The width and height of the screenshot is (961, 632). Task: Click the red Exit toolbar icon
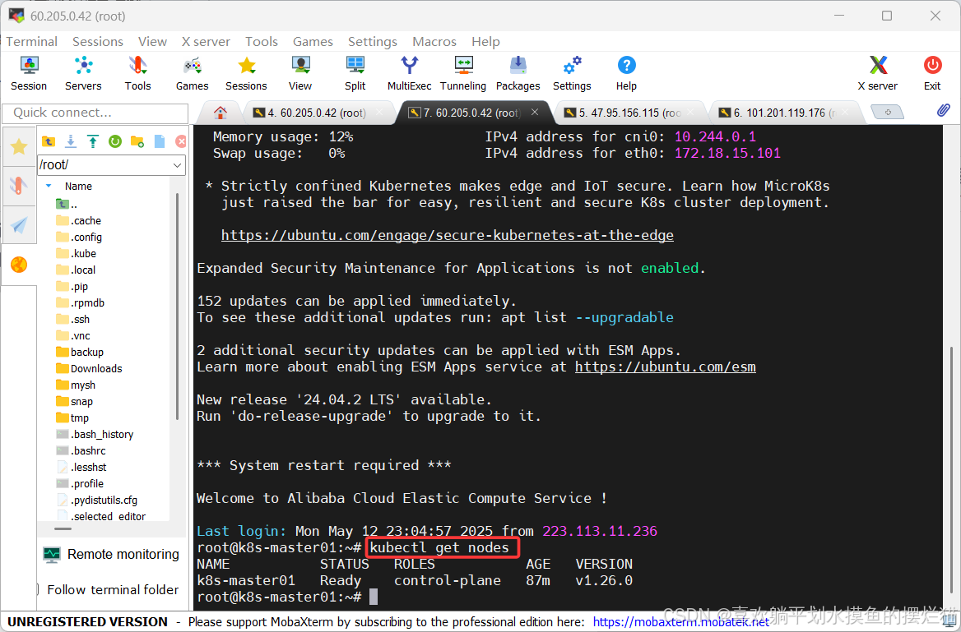tap(932, 73)
